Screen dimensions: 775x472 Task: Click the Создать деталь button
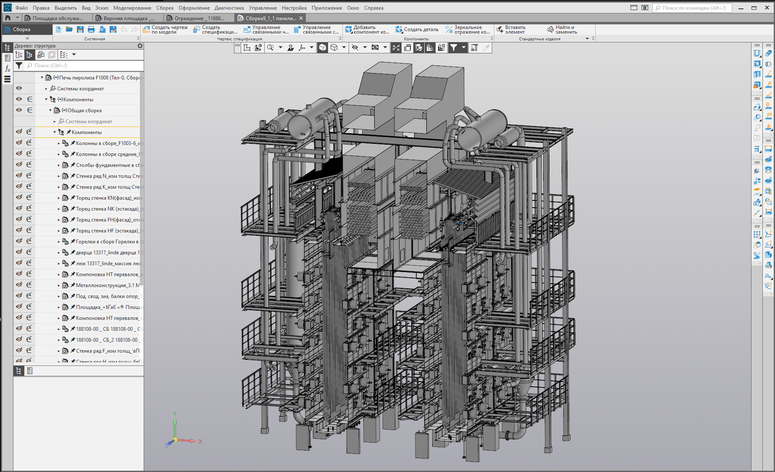pos(417,29)
